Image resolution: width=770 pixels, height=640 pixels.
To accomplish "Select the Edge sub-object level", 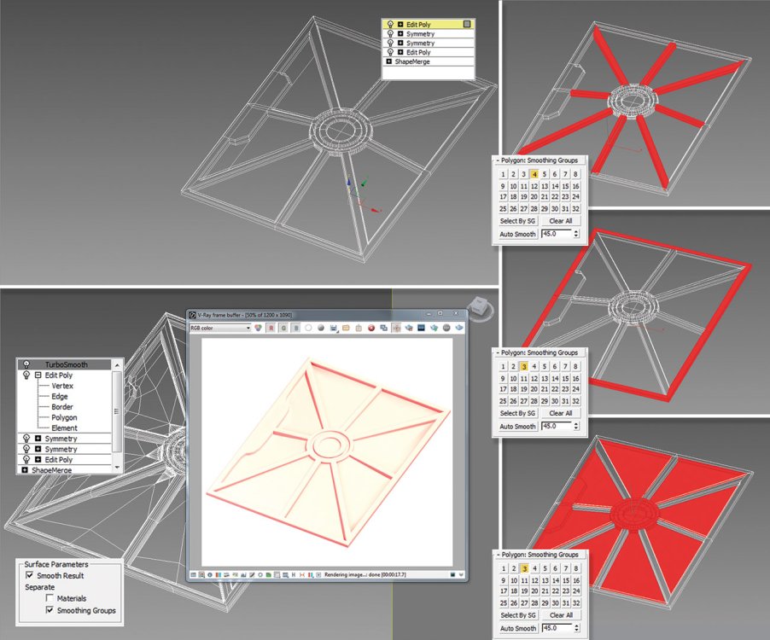I will 60,396.
